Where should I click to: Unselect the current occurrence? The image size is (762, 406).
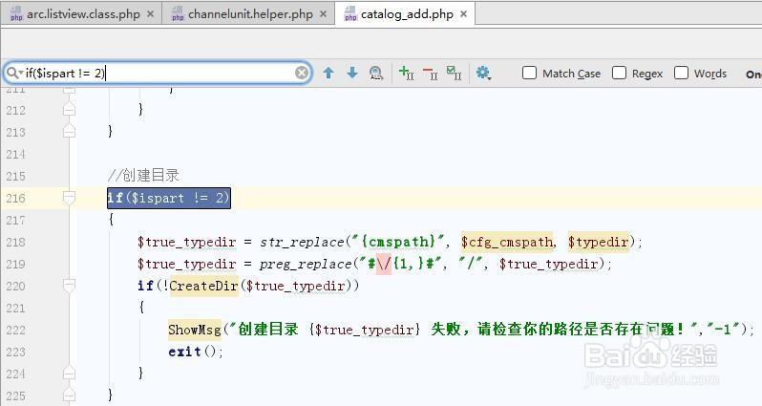pos(430,73)
